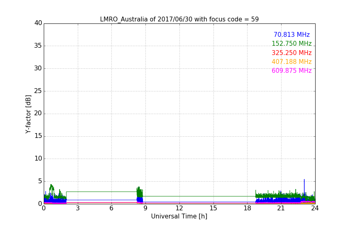Select the 609.875 MHz legend label
The image size is (350, 233).
click(x=292, y=71)
